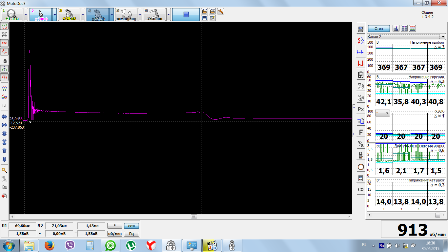Viewport: 448px width, 252px height.
Task: Open the degree unit dropdown in УЗСК graph
Action: click(383, 113)
